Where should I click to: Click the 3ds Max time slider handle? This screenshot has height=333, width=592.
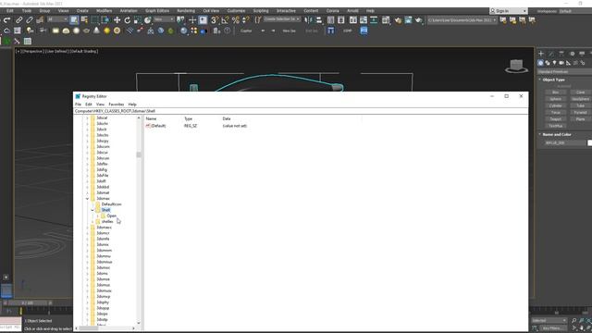pos(28,303)
